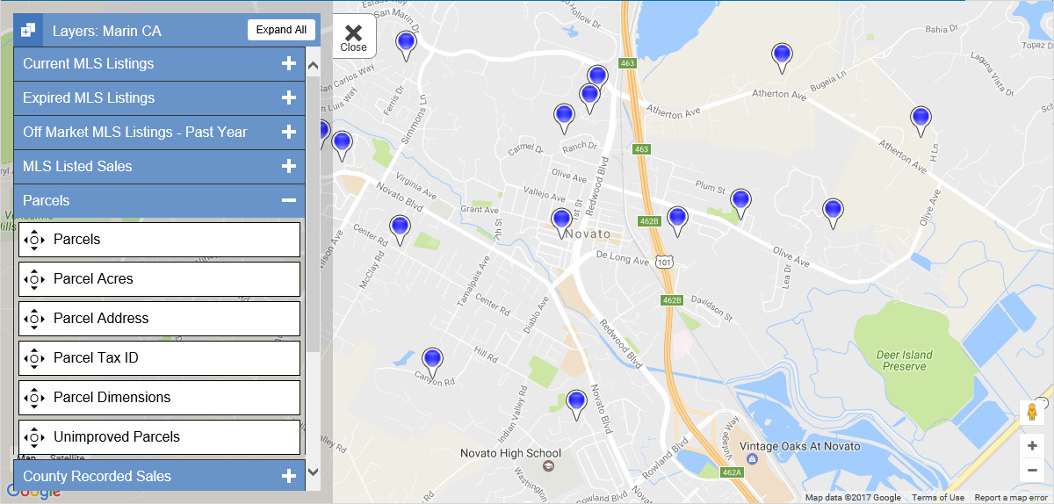This screenshot has height=504, width=1054.
Task: Close the layers panel with X Close button
Action: coord(354,37)
